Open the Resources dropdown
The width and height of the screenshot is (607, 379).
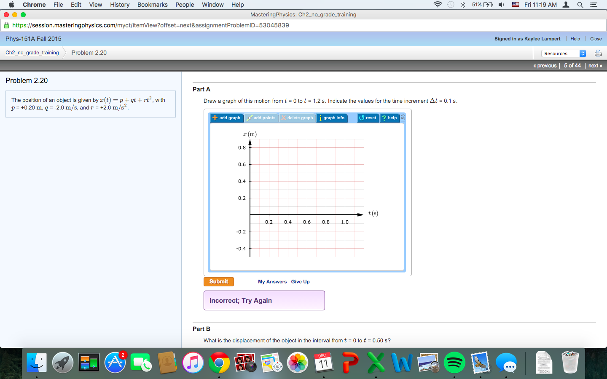(564, 53)
